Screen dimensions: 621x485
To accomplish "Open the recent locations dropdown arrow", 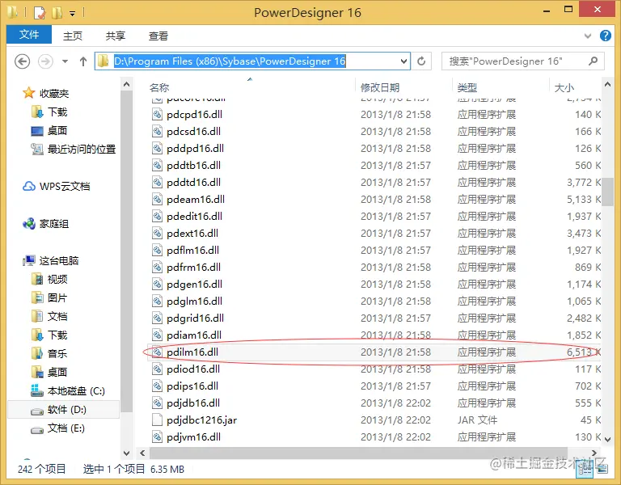I will (65, 61).
